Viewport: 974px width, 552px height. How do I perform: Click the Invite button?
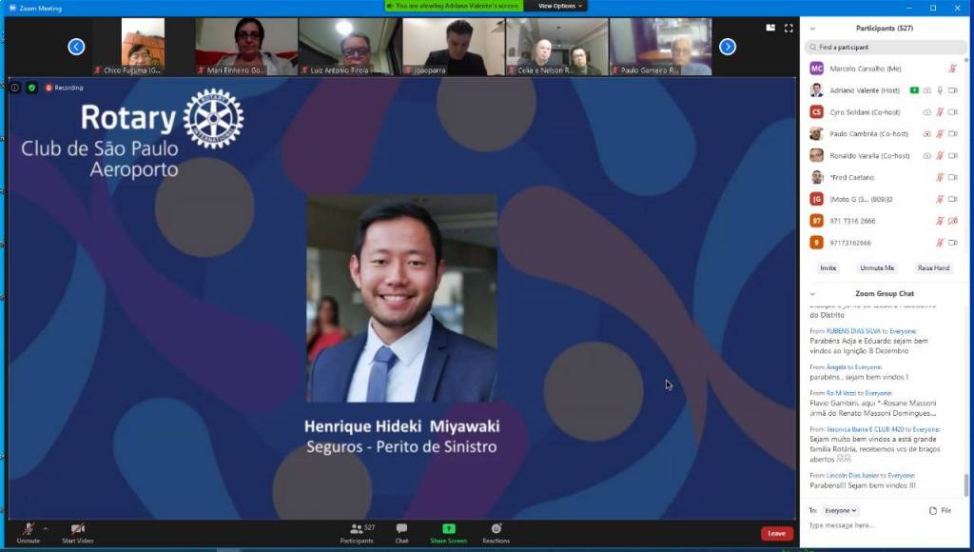pos(828,268)
